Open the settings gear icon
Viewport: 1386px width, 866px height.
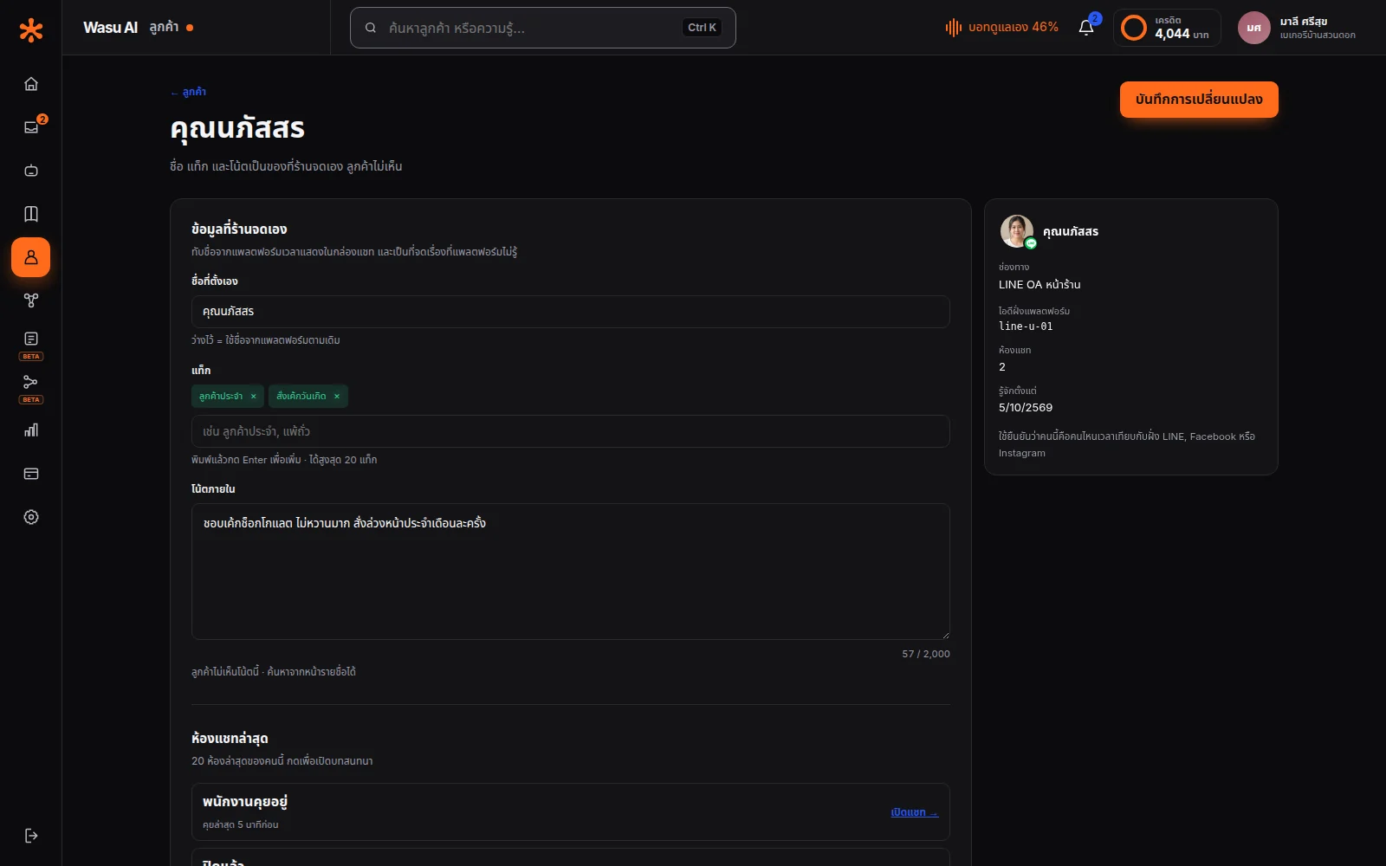pos(31,517)
